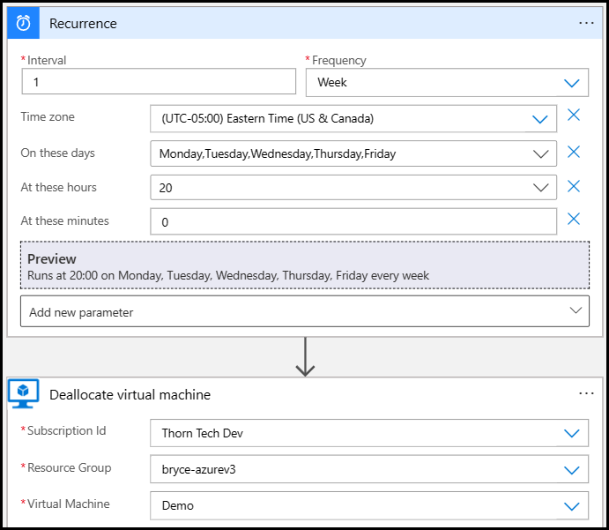Open the Recurrence ellipsis options menu
The image size is (609, 530).
pyautogui.click(x=586, y=23)
